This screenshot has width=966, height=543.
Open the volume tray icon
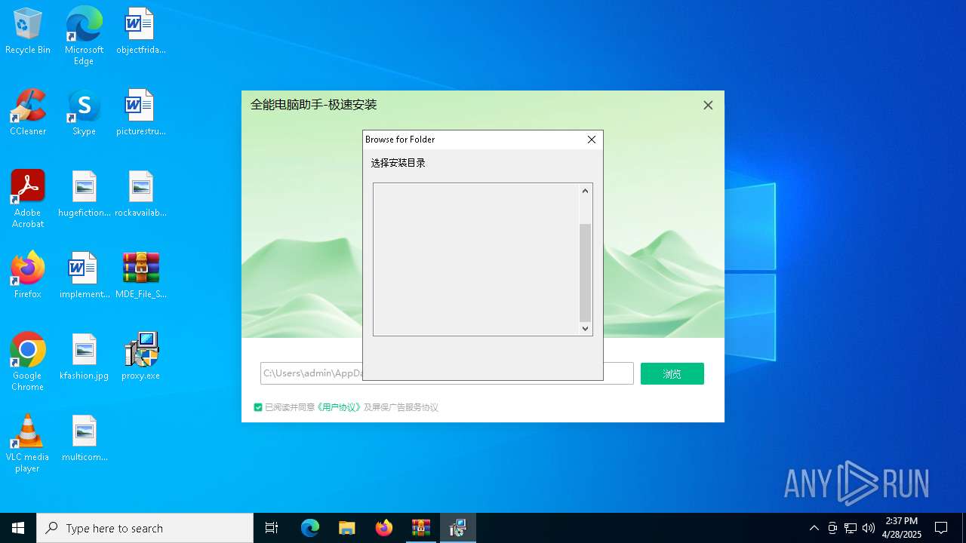point(869,528)
